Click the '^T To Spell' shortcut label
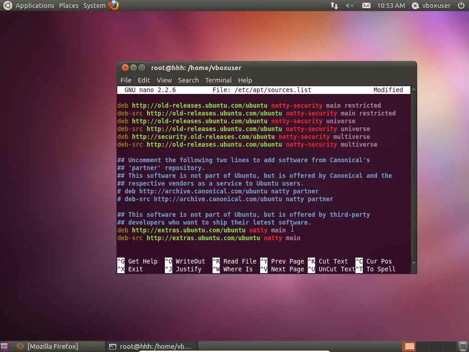The height and width of the screenshot is (352, 469). click(376, 269)
